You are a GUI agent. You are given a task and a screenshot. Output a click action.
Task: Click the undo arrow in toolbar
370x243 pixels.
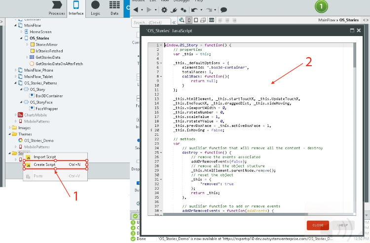(195, 10)
